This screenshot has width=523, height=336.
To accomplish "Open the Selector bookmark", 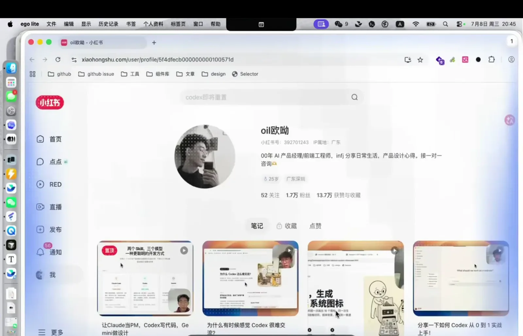I will tap(245, 74).
